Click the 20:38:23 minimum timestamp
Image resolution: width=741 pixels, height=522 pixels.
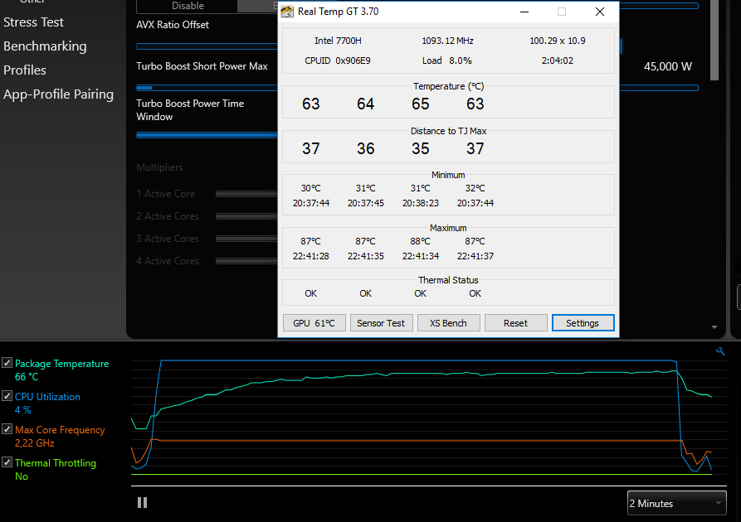420,204
